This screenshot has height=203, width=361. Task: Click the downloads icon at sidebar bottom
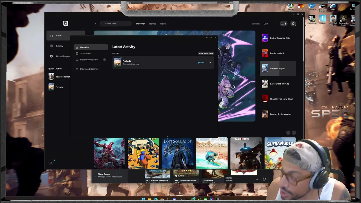click(x=51, y=162)
